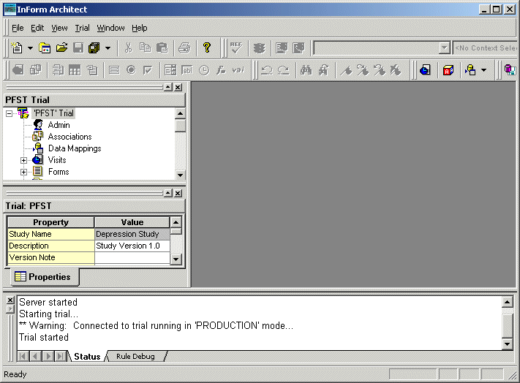Open the File menu
Viewport: 520px width, 383px height.
coord(18,29)
